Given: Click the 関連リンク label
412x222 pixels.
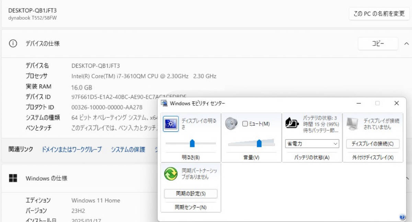Looking at the screenshot, I should (21, 149).
